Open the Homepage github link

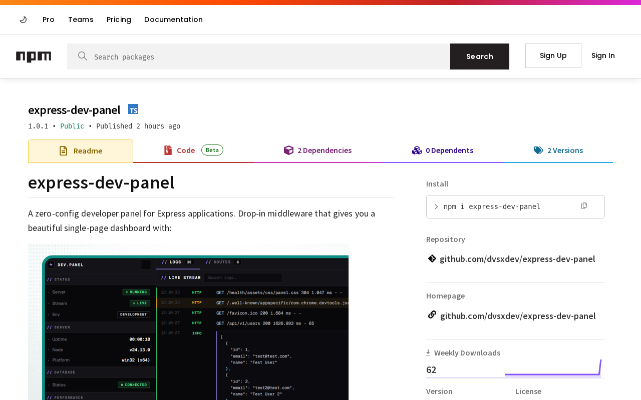[518, 316]
